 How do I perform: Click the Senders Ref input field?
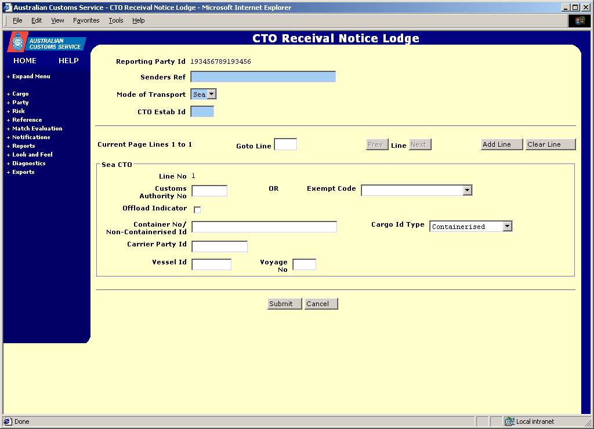[263, 77]
